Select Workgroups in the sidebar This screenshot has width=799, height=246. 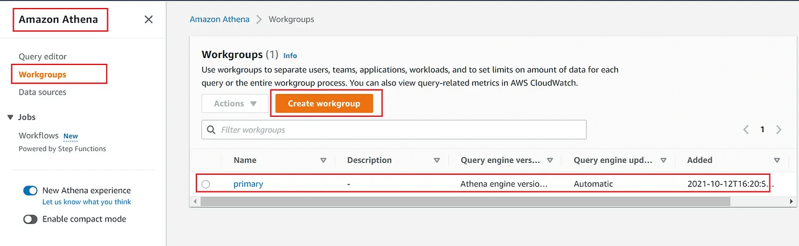42,75
